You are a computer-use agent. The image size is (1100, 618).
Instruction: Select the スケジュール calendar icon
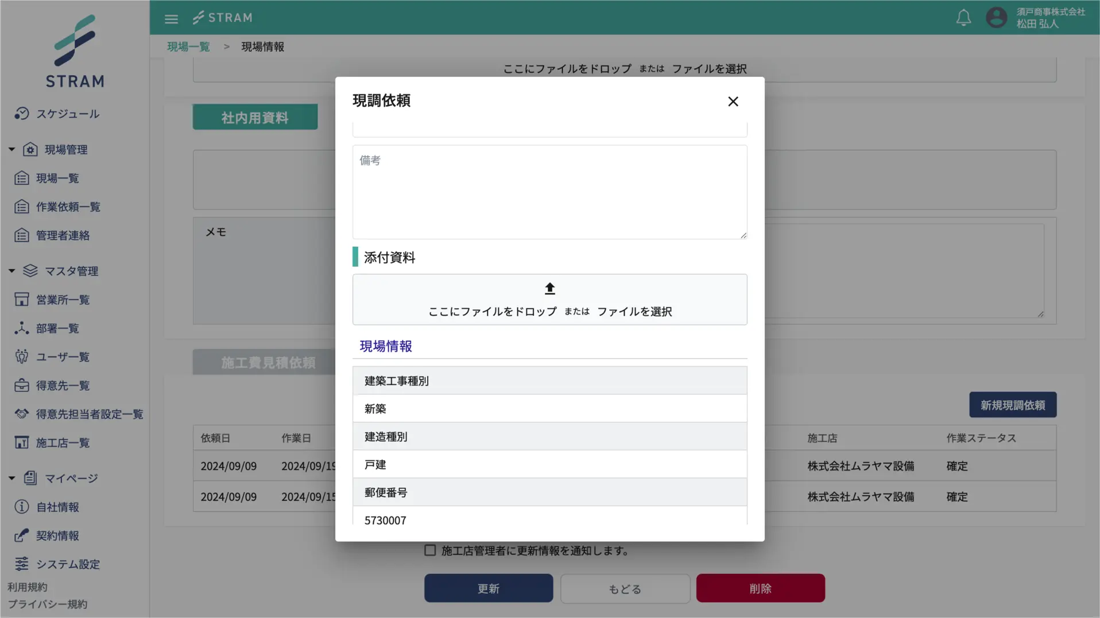click(x=21, y=113)
